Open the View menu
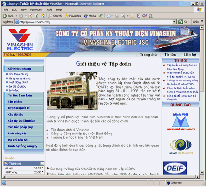The width and height of the screenshot is (206, 187). [23, 9]
